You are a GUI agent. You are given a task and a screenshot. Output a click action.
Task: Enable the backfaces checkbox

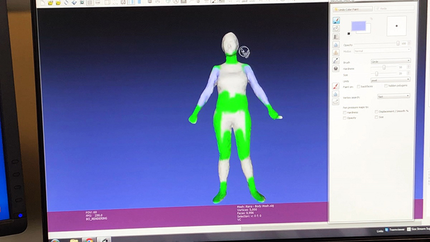pyautogui.click(x=359, y=87)
